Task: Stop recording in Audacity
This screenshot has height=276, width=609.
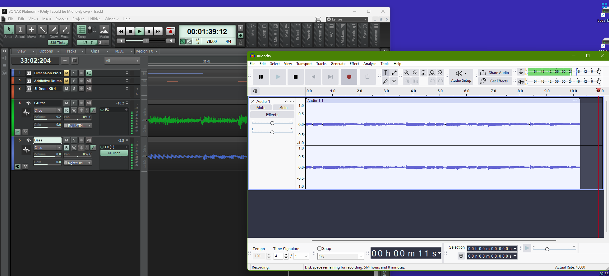Action: pyautogui.click(x=295, y=77)
